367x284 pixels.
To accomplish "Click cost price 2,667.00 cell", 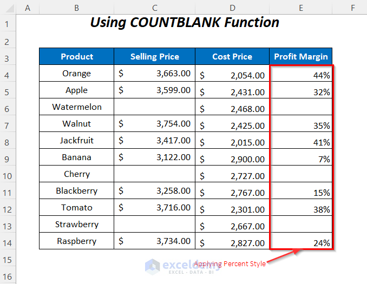I will [x=232, y=224].
